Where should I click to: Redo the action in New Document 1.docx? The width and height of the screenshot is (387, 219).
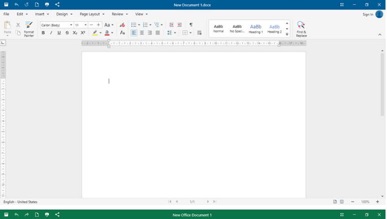coord(26,4)
